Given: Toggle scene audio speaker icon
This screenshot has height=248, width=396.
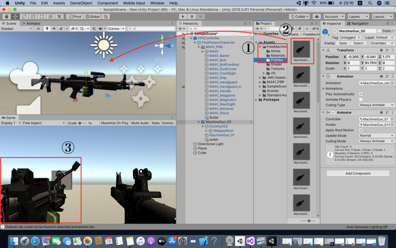Looking at the screenshot, I should point(54,29).
